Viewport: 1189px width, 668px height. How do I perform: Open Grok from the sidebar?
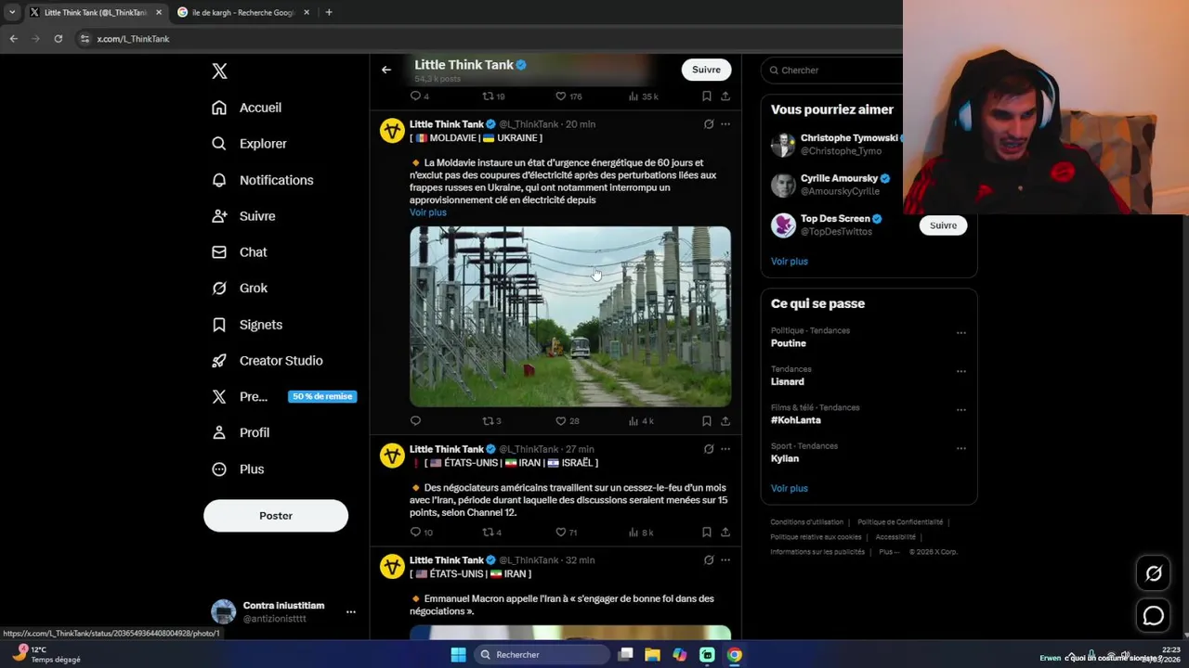pyautogui.click(x=240, y=289)
